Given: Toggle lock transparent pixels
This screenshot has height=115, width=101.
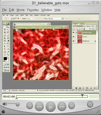Looking at the screenshot, I should (x=77, y=29).
